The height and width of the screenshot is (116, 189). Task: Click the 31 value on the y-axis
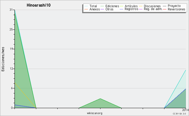pyautogui.click(x=11, y=10)
